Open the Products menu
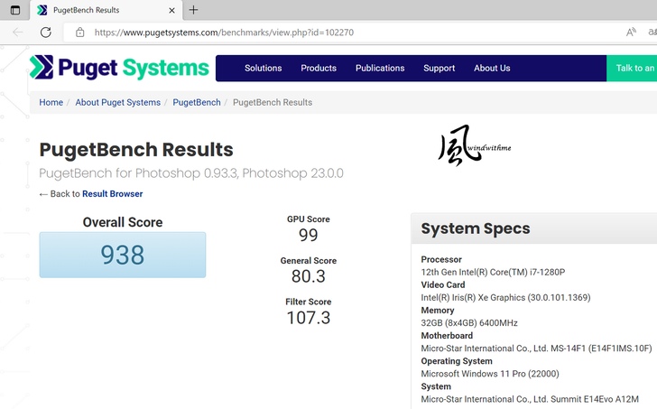657x409 pixels. coord(319,68)
